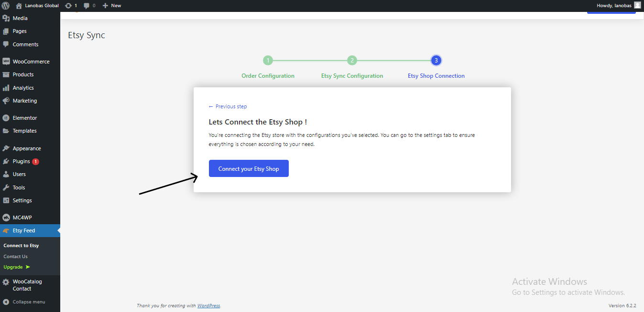644x312 pixels.
Task: Click the Collapse menu arrow icon
Action: tap(6, 302)
